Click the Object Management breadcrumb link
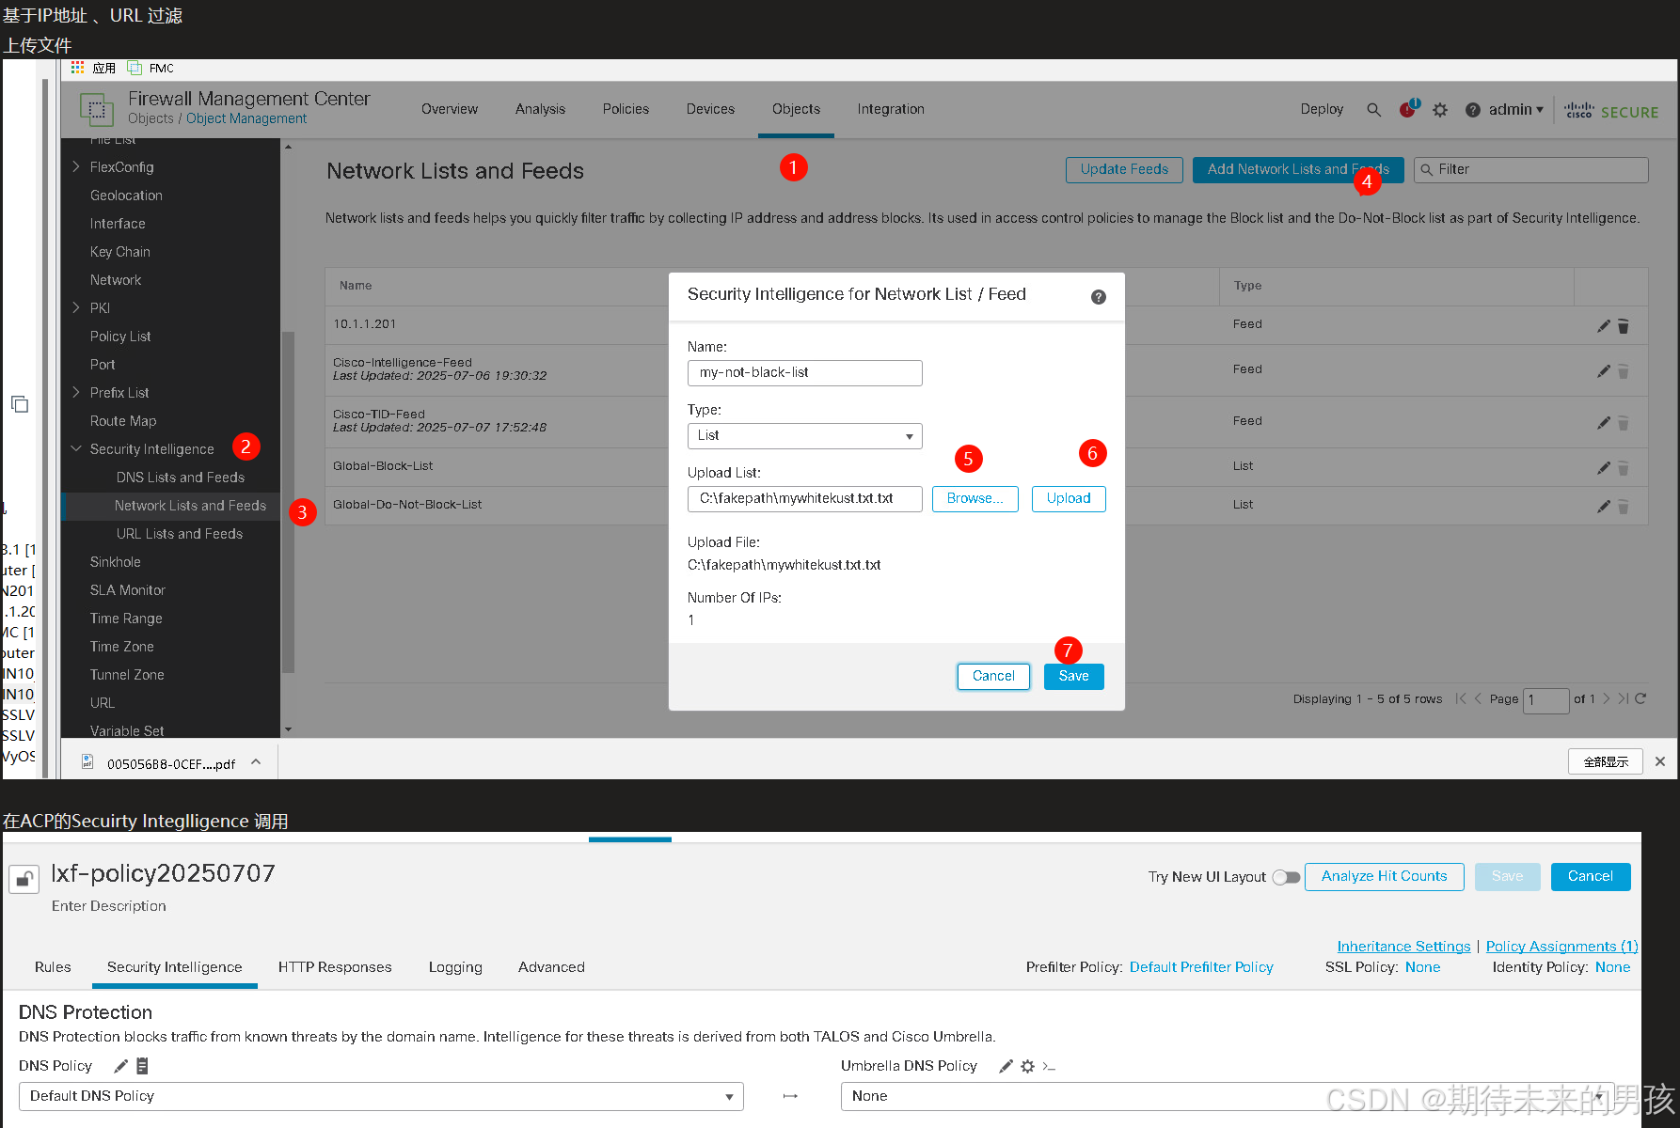The width and height of the screenshot is (1680, 1128). (246, 118)
